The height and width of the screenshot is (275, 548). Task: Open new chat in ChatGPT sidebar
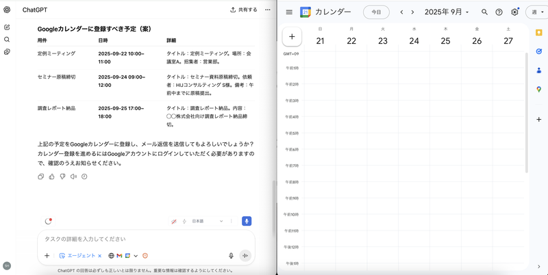click(x=7, y=27)
